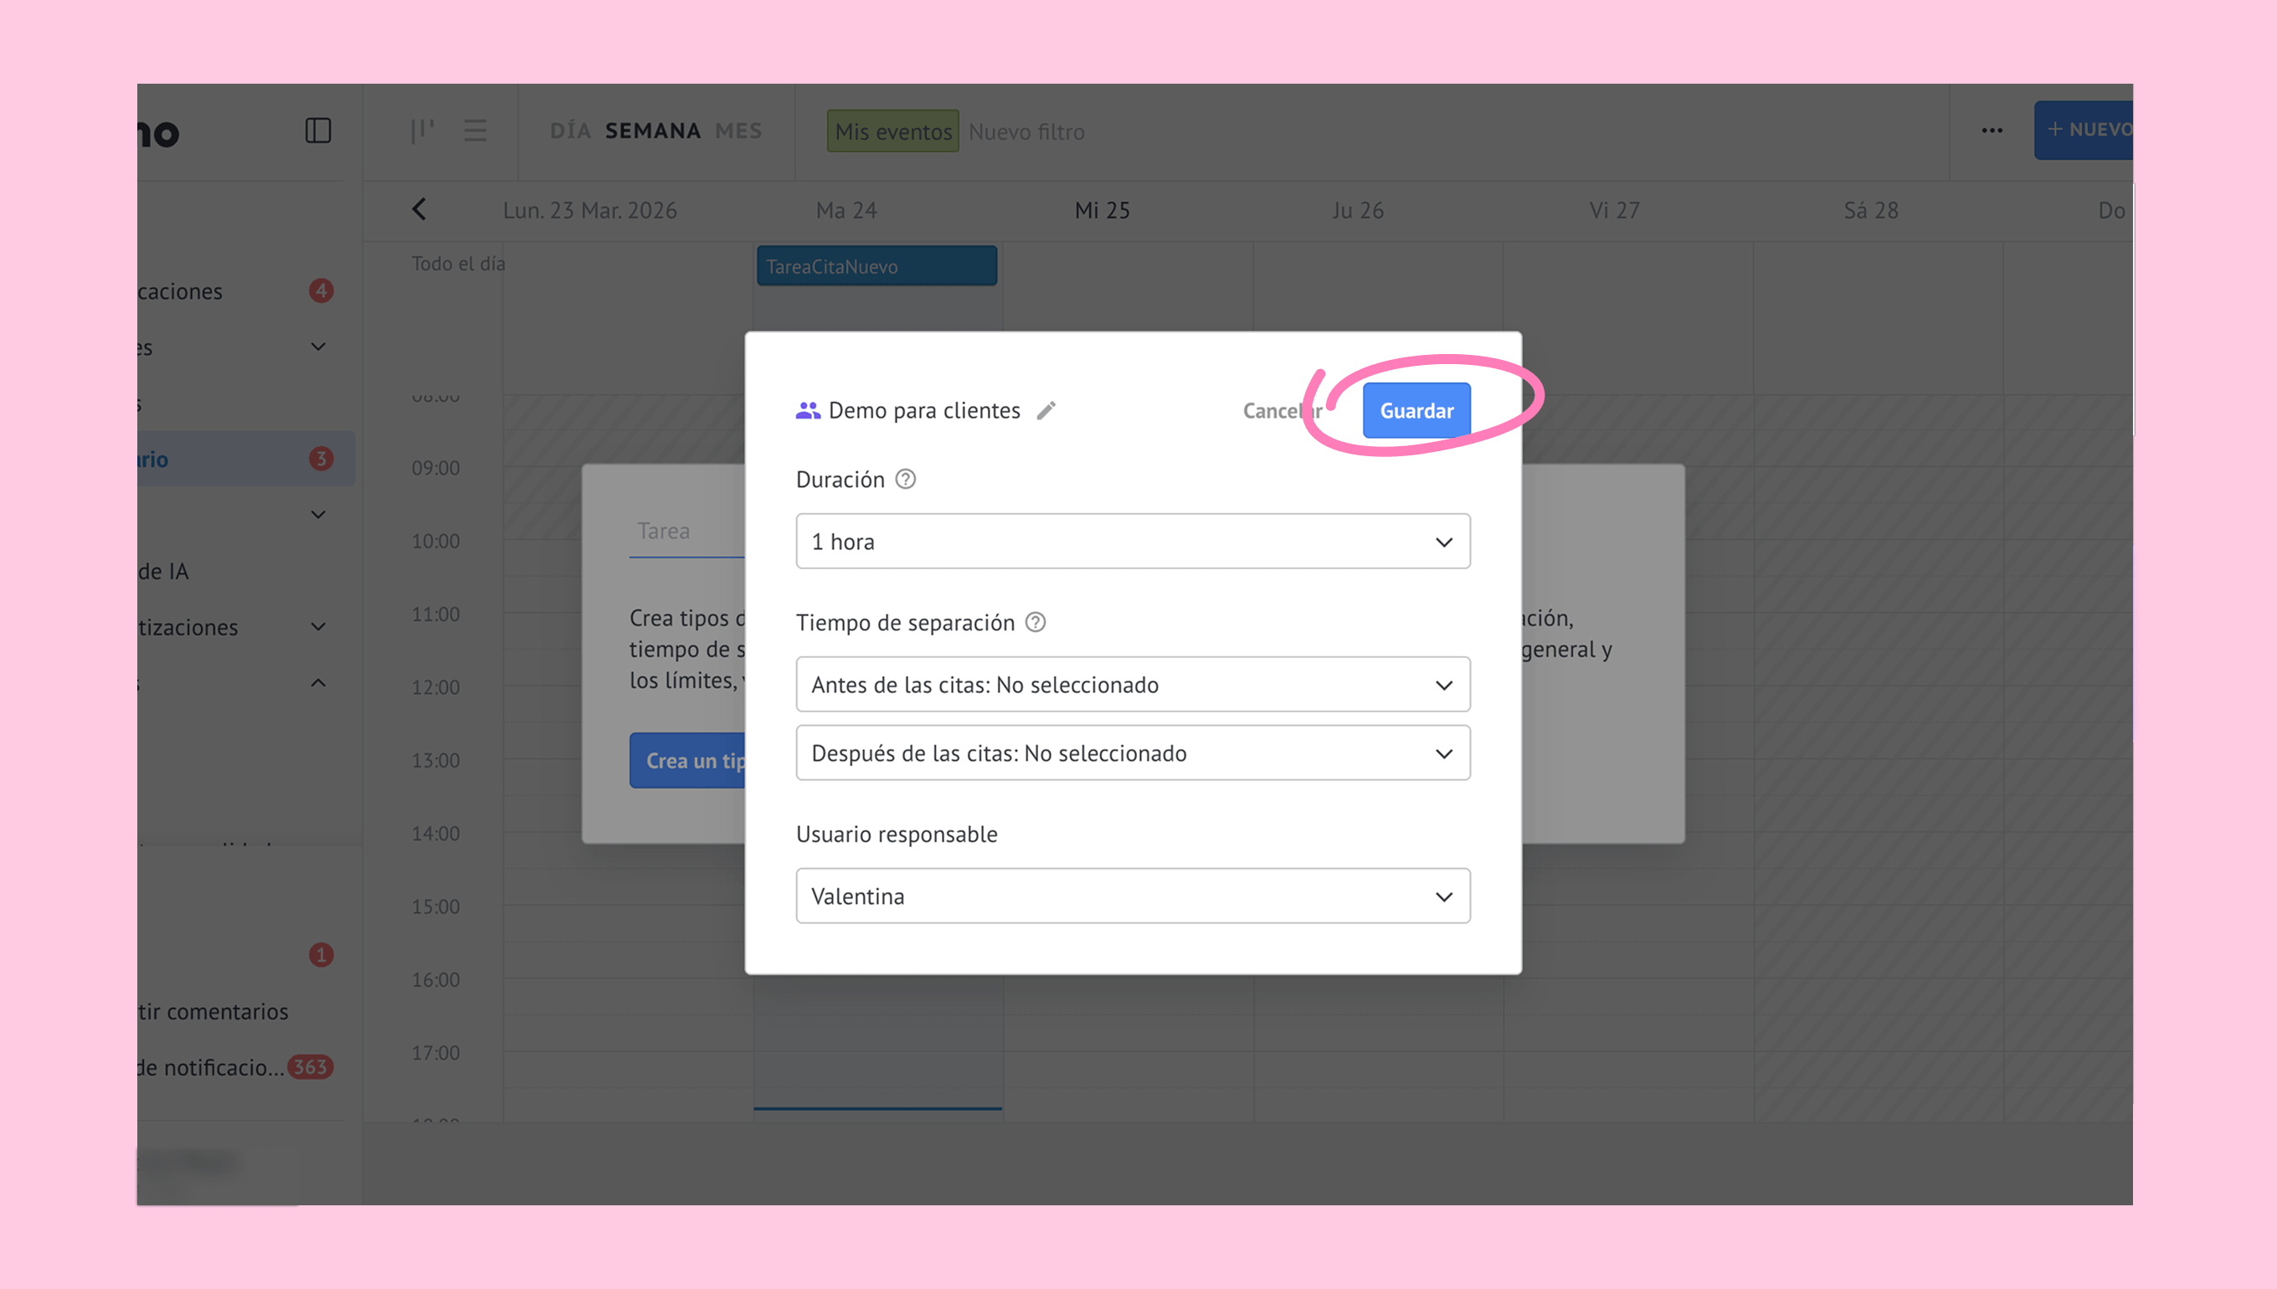Switch to the MES calendar view
The image size is (2277, 1289).
pyautogui.click(x=738, y=131)
